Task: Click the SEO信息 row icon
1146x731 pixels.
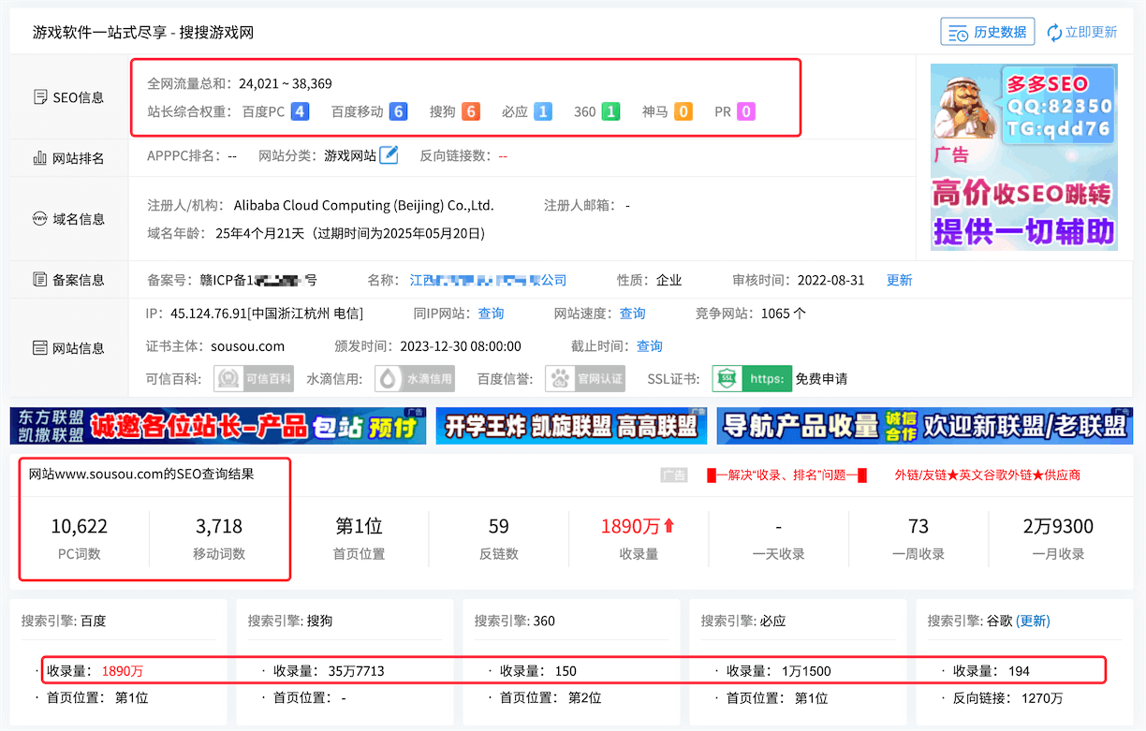Action: pyautogui.click(x=40, y=97)
